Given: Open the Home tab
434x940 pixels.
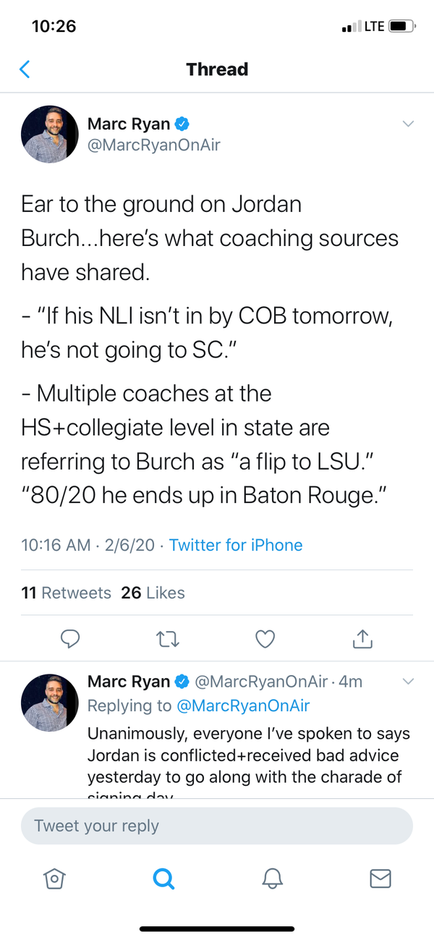Looking at the screenshot, I should coord(54,878).
